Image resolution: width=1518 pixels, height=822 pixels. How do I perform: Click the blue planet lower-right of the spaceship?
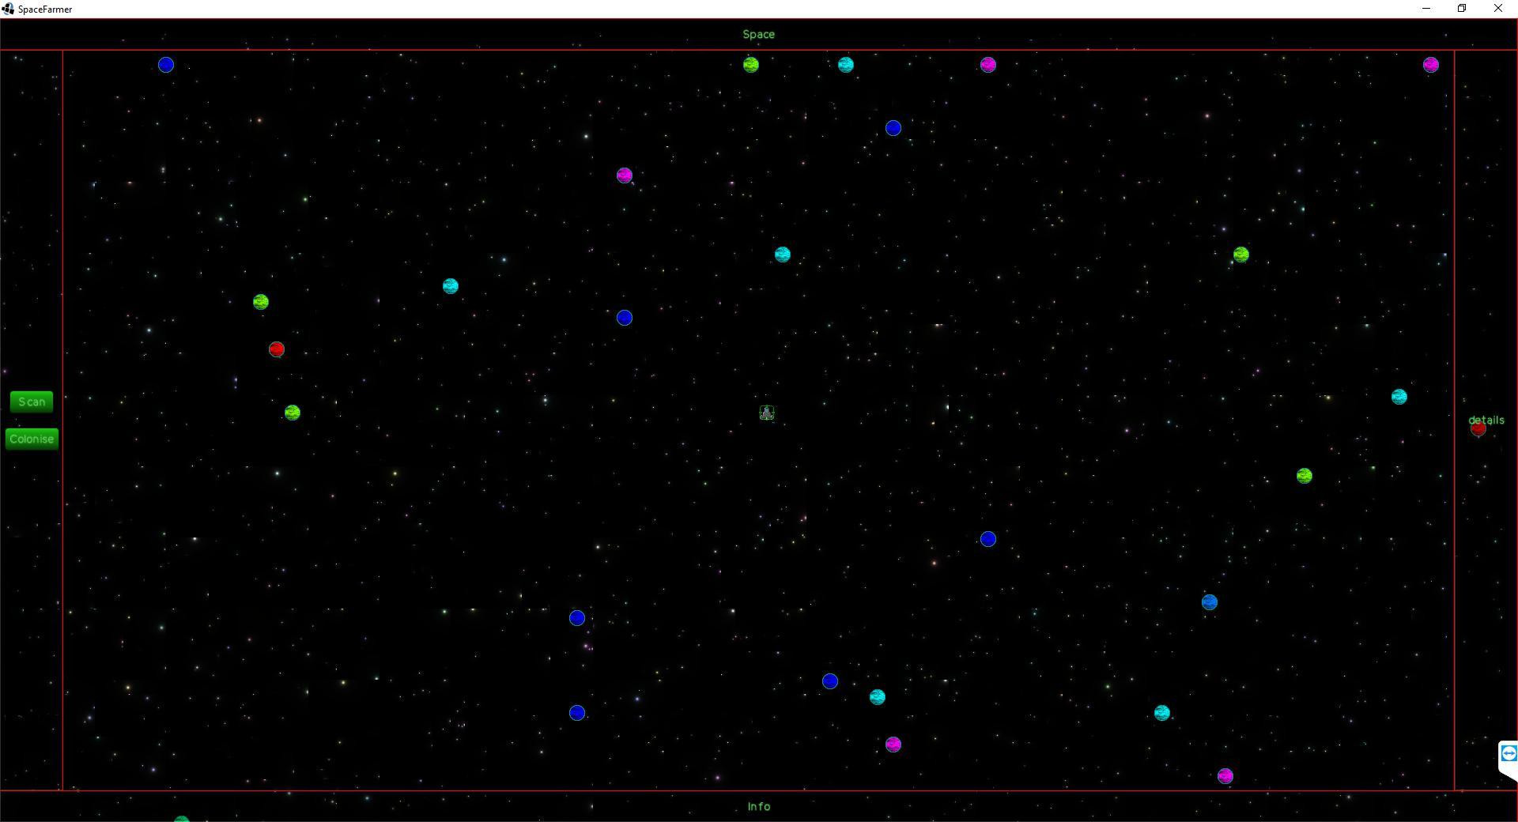(988, 539)
